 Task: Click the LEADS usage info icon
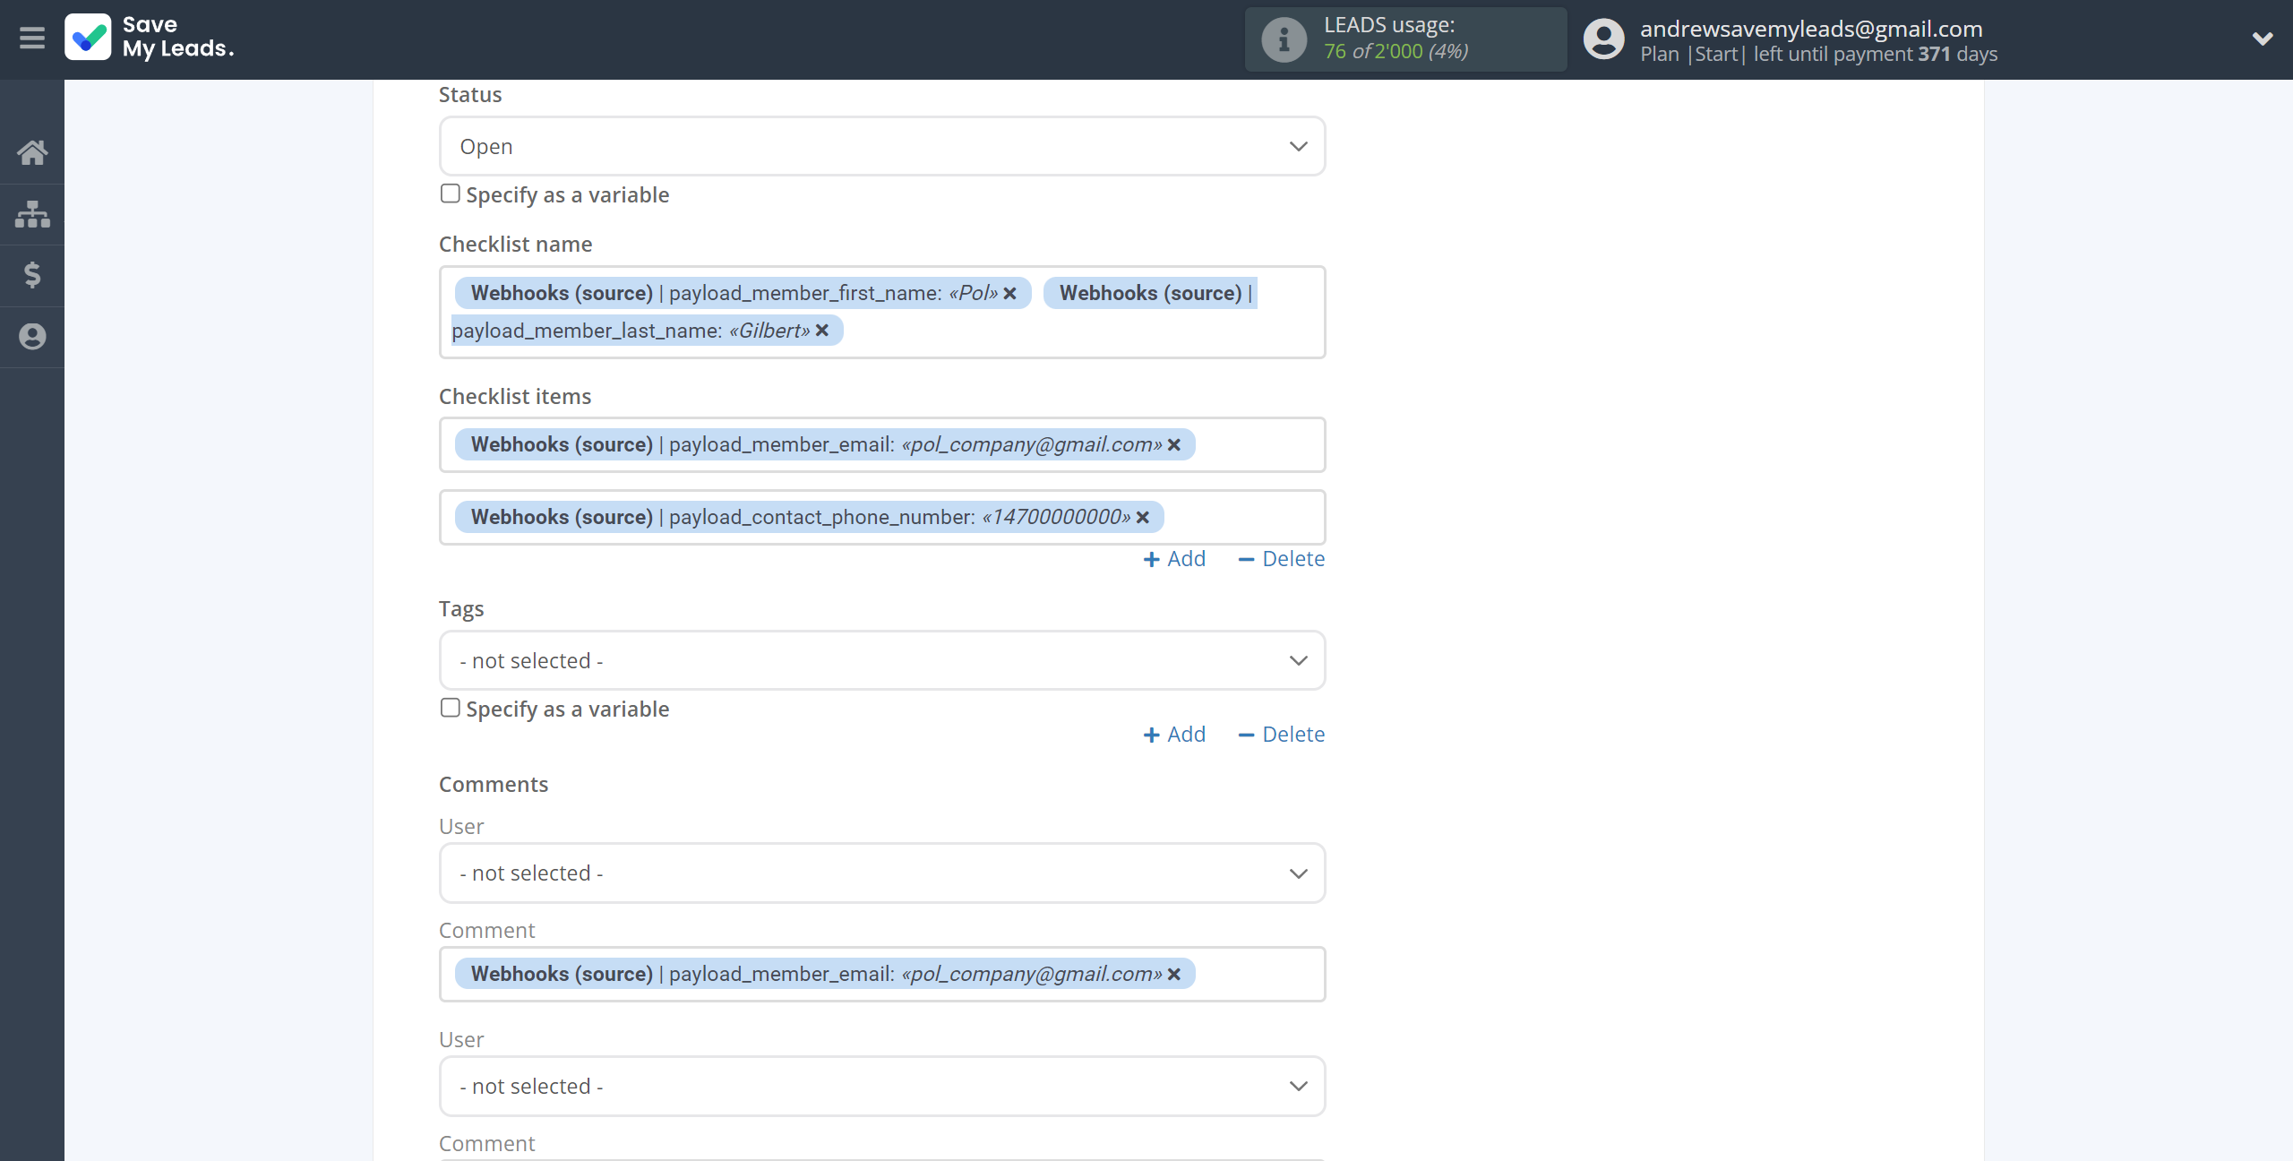point(1284,39)
